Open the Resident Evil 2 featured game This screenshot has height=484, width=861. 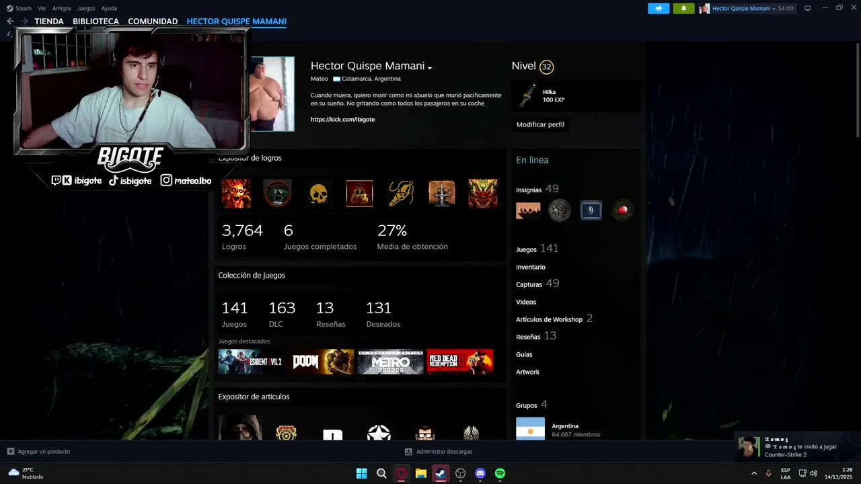(251, 362)
